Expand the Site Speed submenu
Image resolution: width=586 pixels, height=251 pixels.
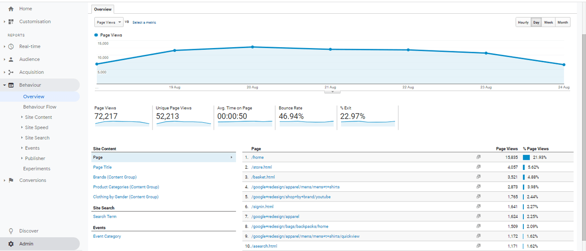tap(22, 127)
